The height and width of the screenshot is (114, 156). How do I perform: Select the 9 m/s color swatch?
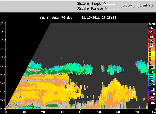[151, 50]
